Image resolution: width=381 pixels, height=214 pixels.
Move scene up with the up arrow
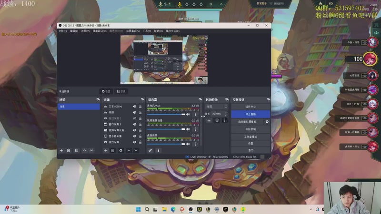[84, 150]
